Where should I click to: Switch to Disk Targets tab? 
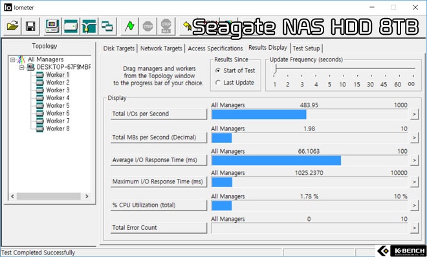click(x=119, y=48)
